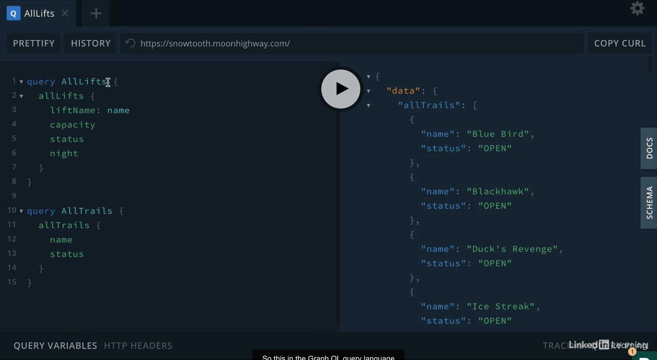The image size is (657, 360).
Task: Click "Ice Streak" value in the response
Action: click(x=501, y=306)
